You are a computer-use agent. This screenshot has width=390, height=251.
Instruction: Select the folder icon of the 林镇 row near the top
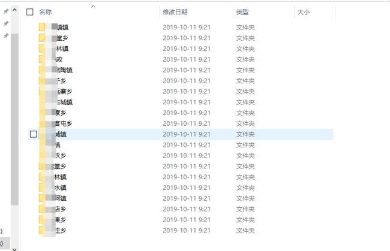(42, 49)
